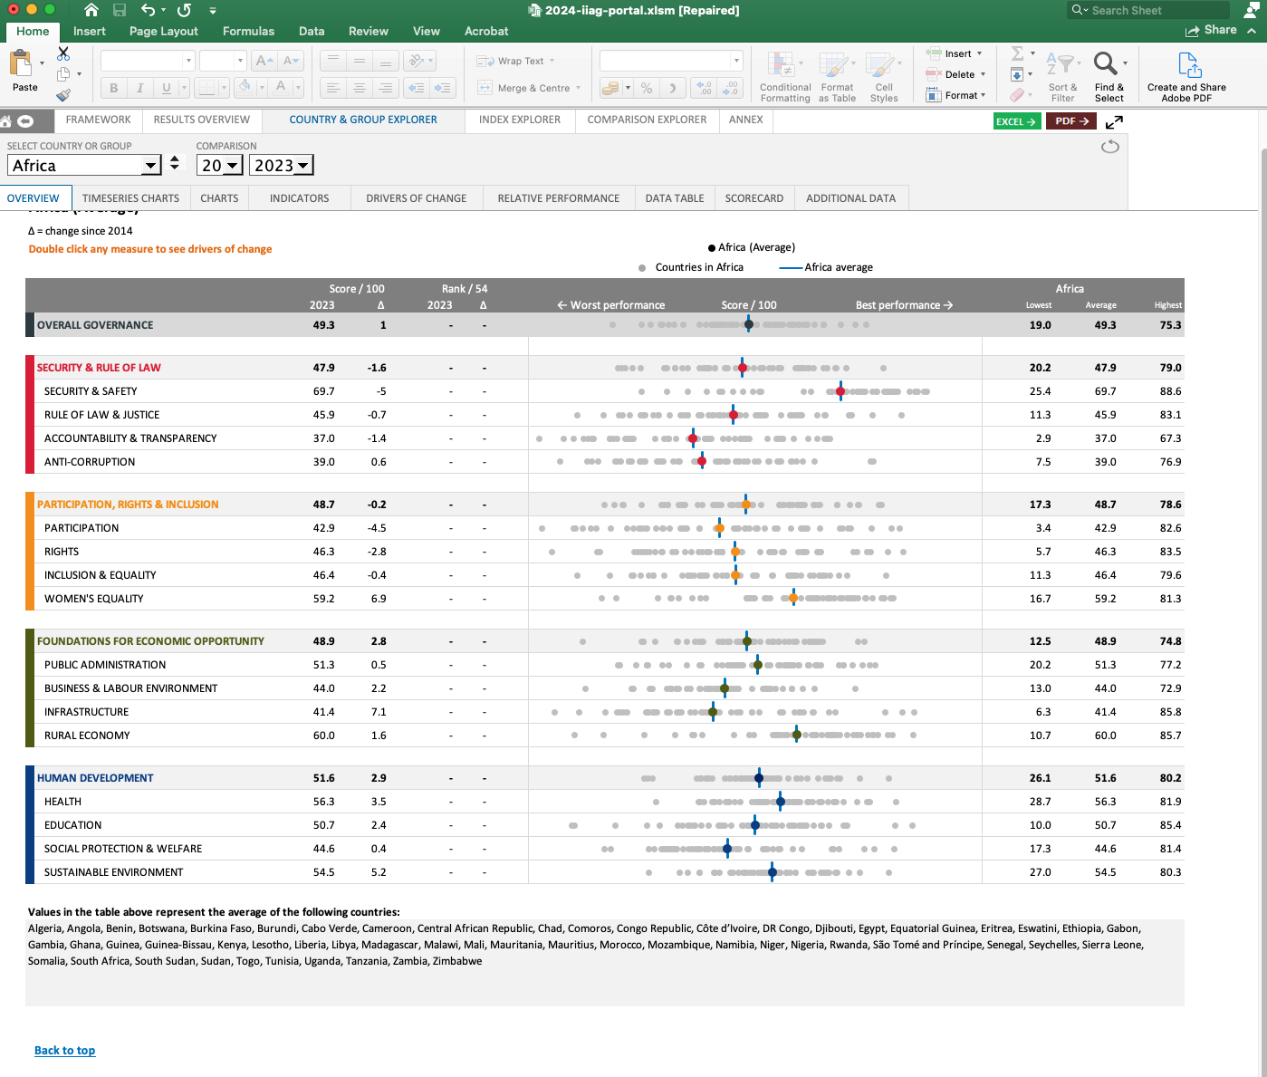Cut selection with scissors icon
This screenshot has width=1267, height=1077.
click(63, 53)
